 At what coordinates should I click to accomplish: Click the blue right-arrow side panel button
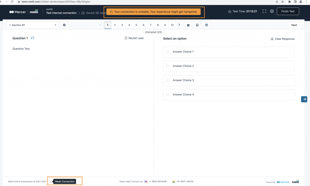coord(304,99)
